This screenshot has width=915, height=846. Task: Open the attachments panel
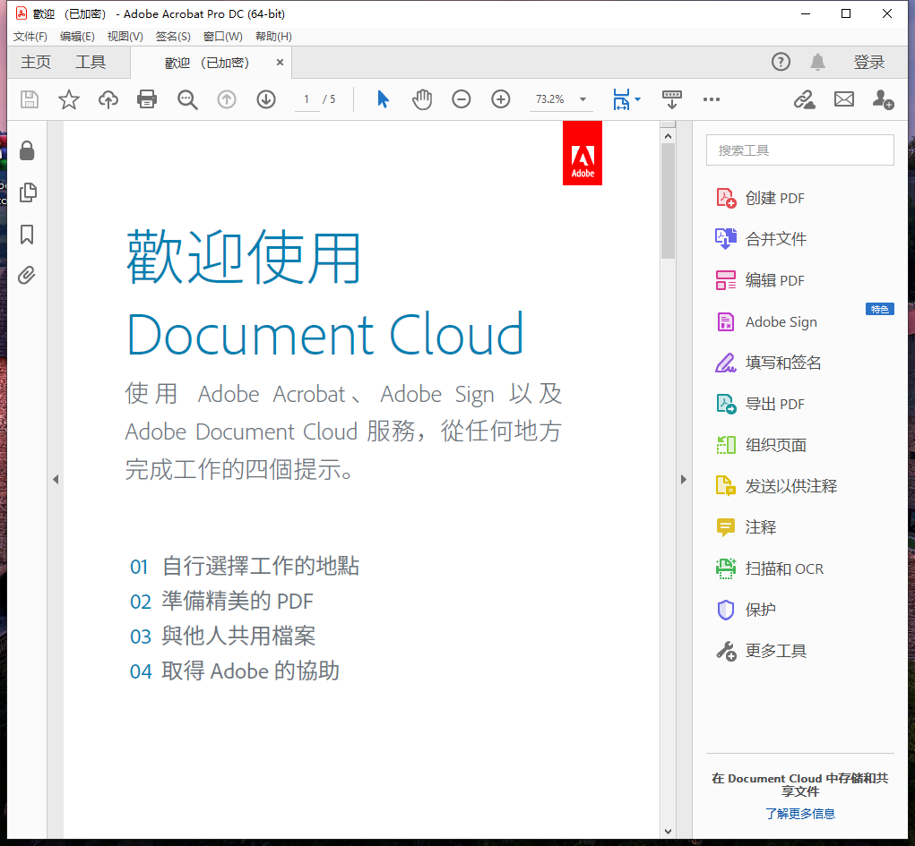27,276
